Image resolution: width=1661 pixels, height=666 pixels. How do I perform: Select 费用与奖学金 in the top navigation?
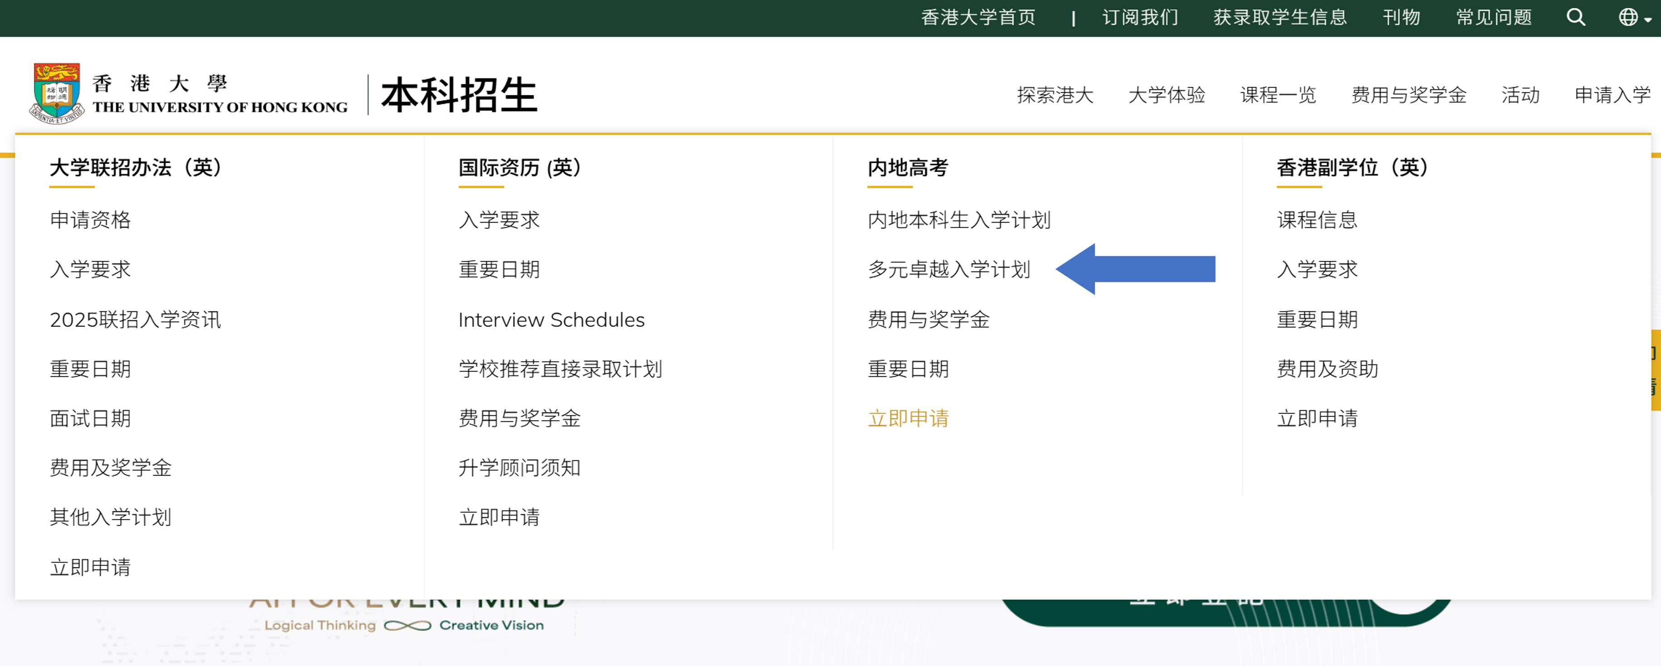pyautogui.click(x=1408, y=95)
